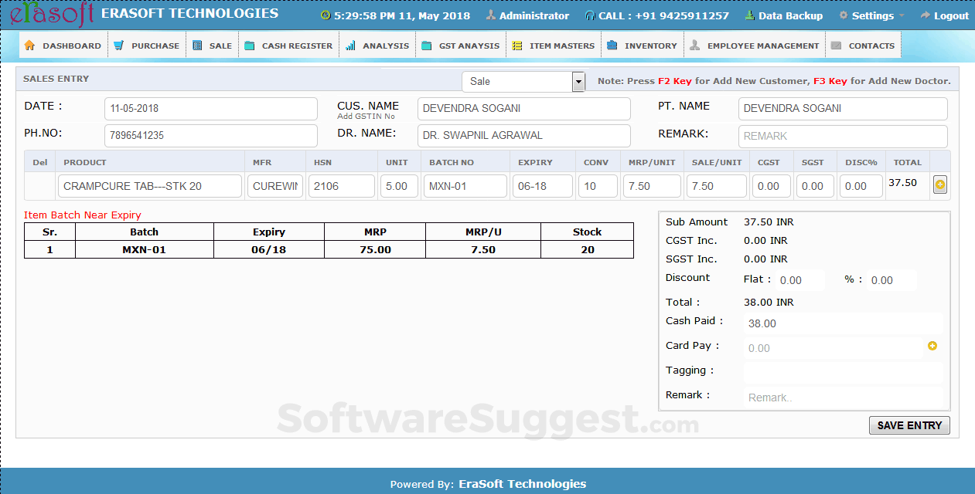Click the Tagging field
Viewport: 975px width, 494px height.
pyautogui.click(x=844, y=373)
